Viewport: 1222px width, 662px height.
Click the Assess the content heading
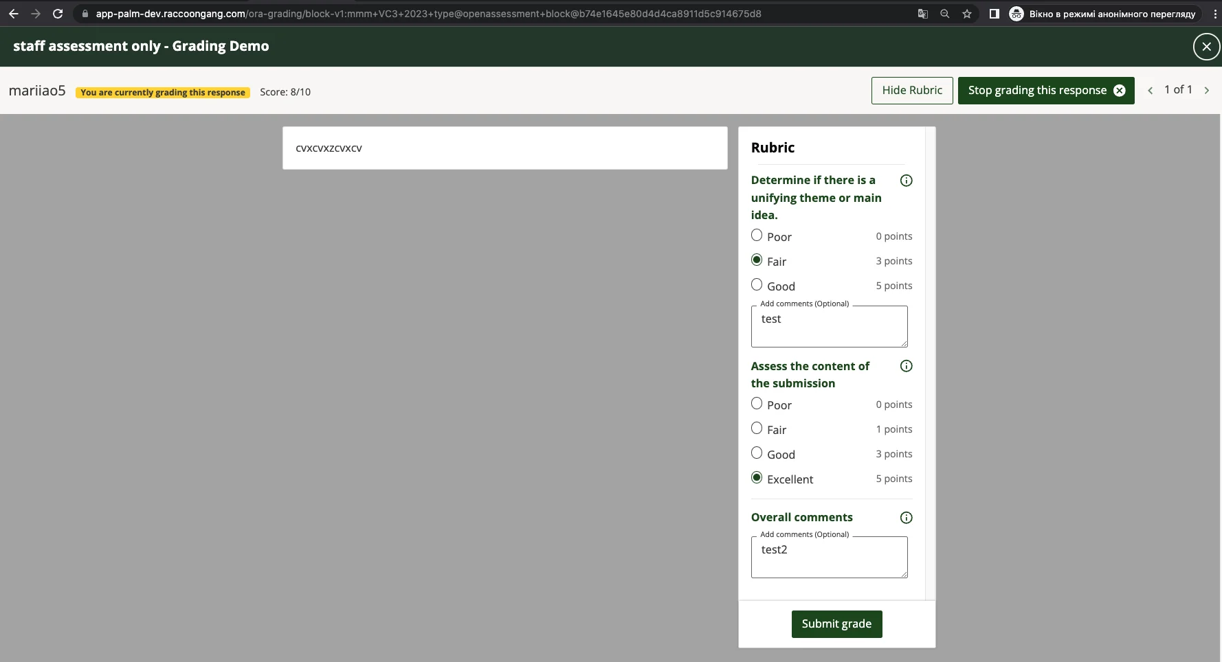[810, 375]
